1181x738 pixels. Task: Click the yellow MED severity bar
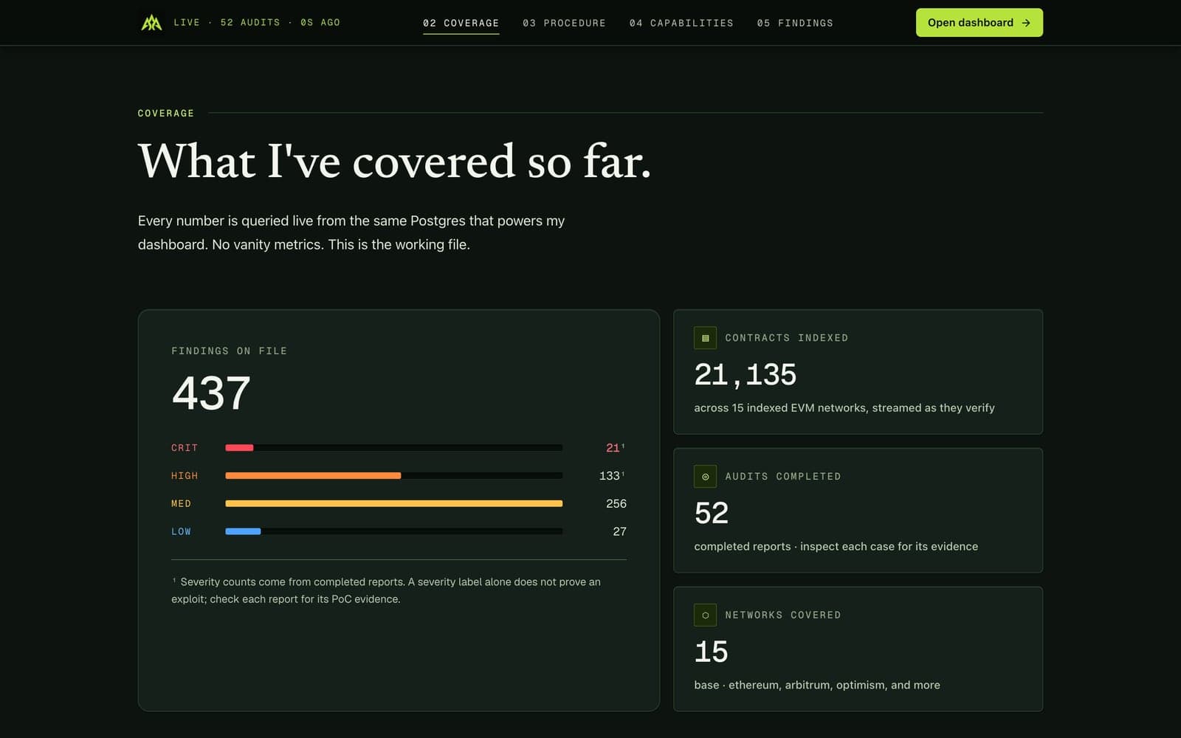[x=393, y=504]
